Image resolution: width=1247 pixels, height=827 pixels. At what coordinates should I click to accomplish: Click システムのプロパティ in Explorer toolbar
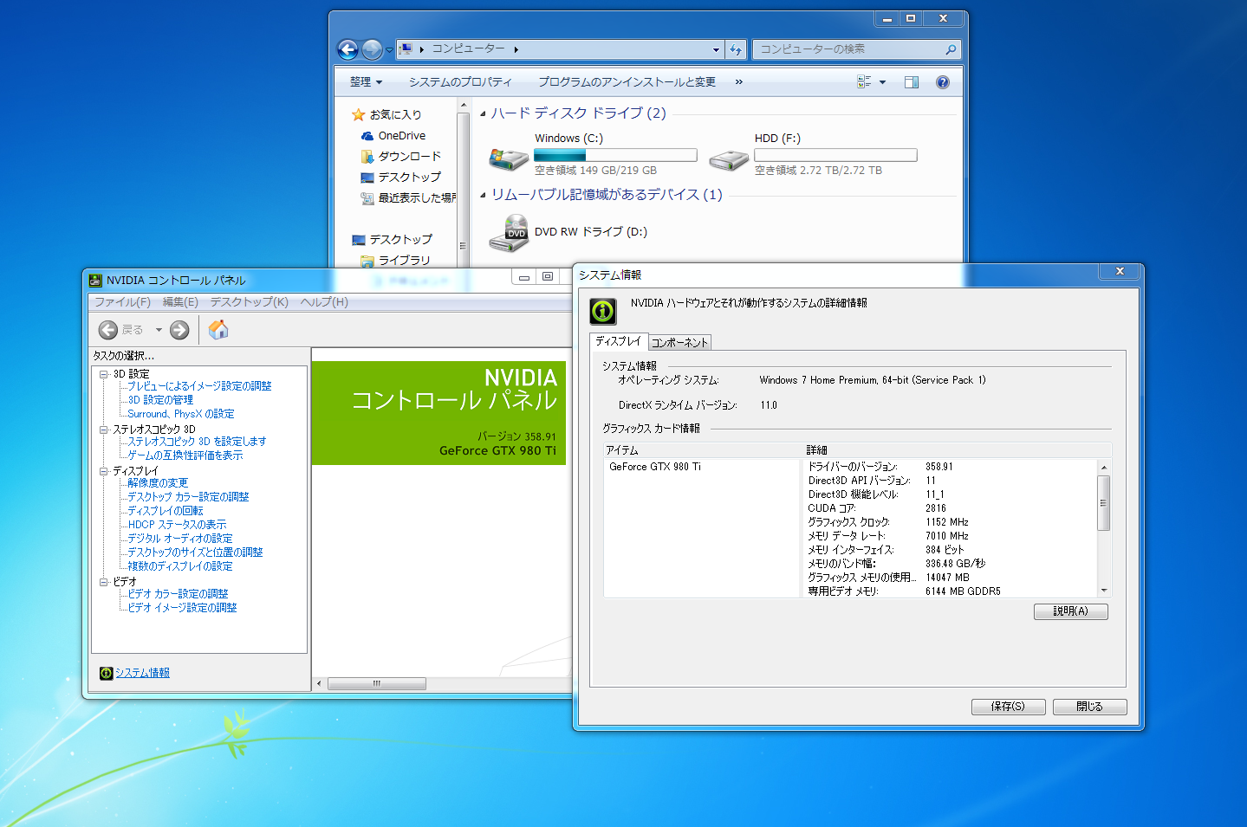coord(460,82)
